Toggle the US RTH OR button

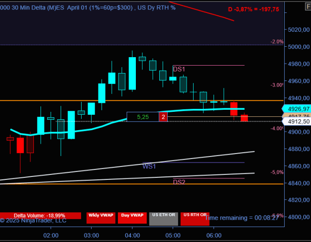coord(195,219)
